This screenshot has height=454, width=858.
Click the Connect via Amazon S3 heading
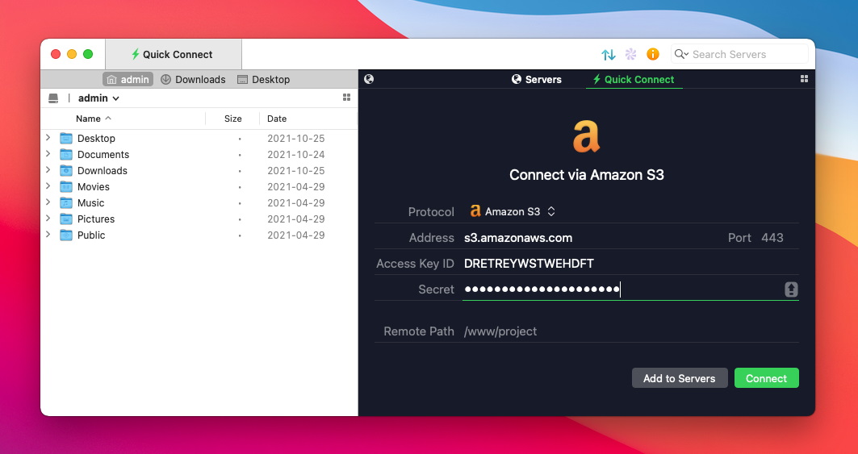coord(587,175)
